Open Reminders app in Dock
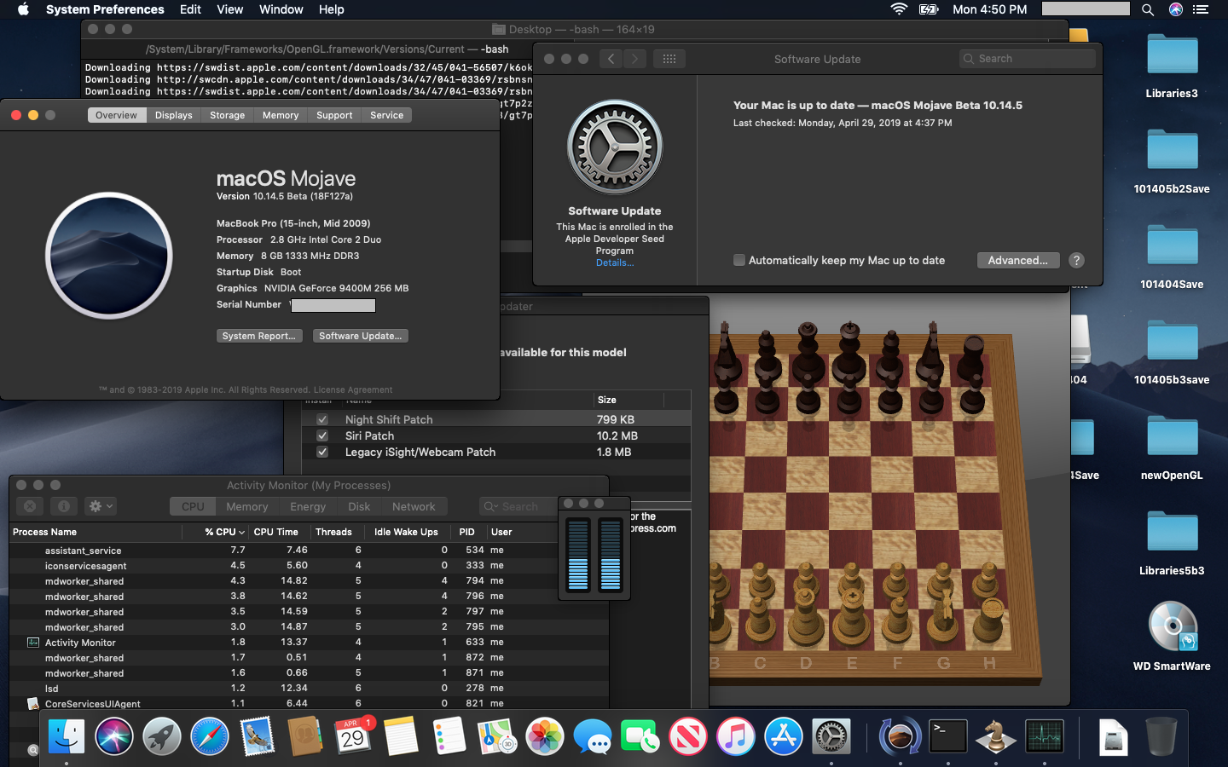Viewport: 1228px width, 767px height. 449,736
